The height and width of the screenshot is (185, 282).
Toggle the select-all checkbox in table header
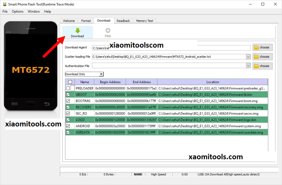tap(70, 82)
